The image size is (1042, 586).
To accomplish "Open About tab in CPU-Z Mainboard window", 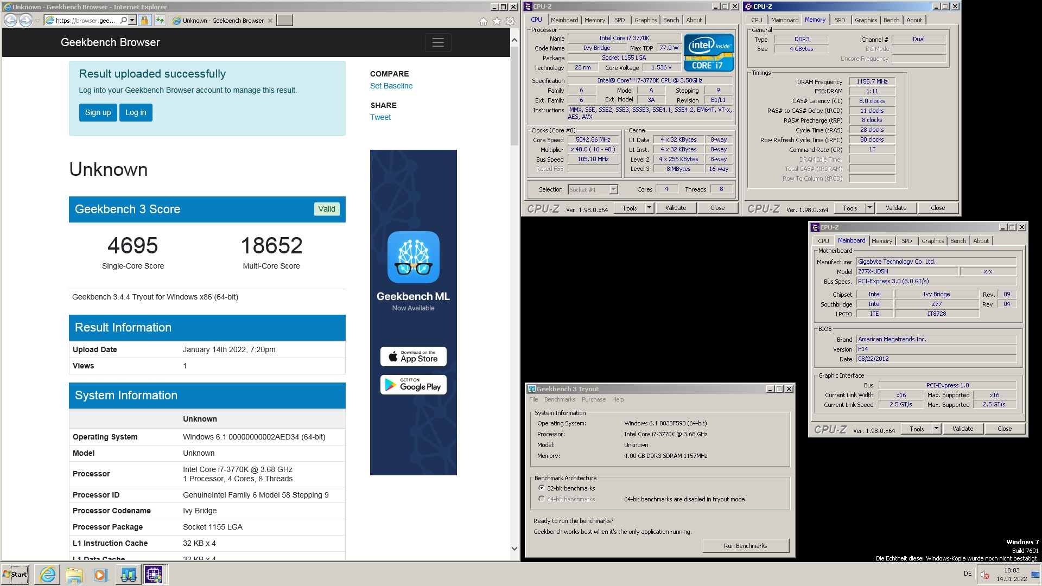I will (981, 241).
